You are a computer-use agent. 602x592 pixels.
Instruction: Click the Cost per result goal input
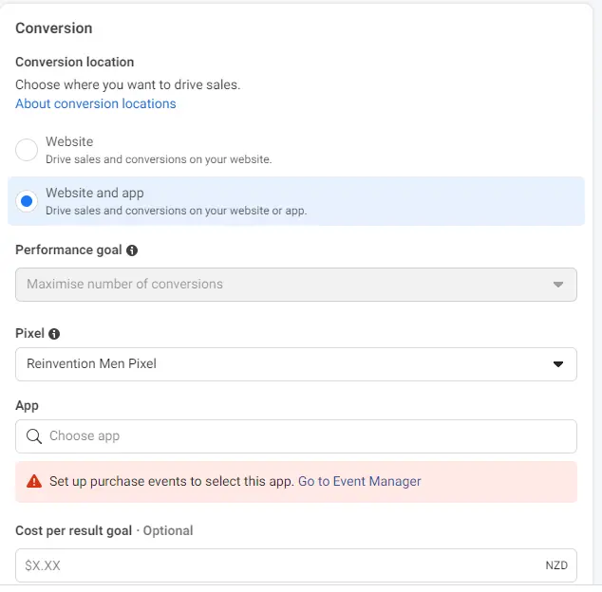coord(275,565)
